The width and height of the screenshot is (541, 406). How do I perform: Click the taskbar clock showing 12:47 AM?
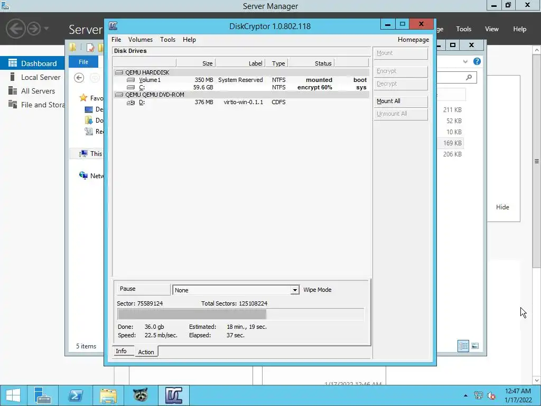[x=518, y=395]
